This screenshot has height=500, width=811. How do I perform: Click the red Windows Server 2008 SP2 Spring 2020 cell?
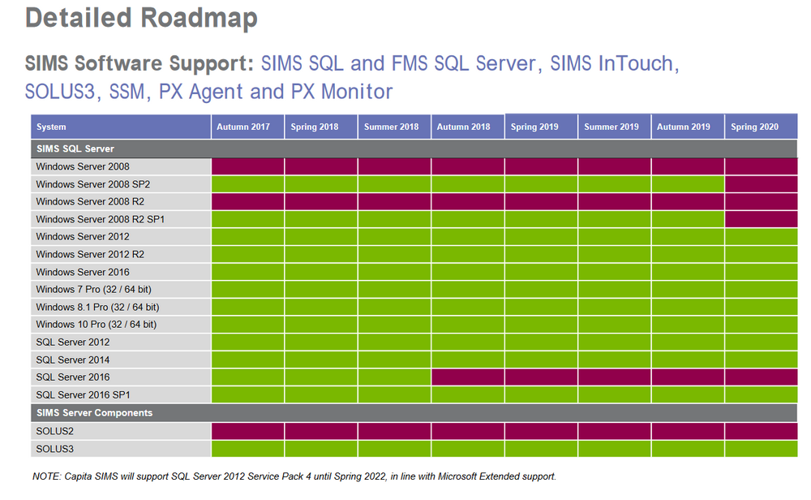pos(762,184)
